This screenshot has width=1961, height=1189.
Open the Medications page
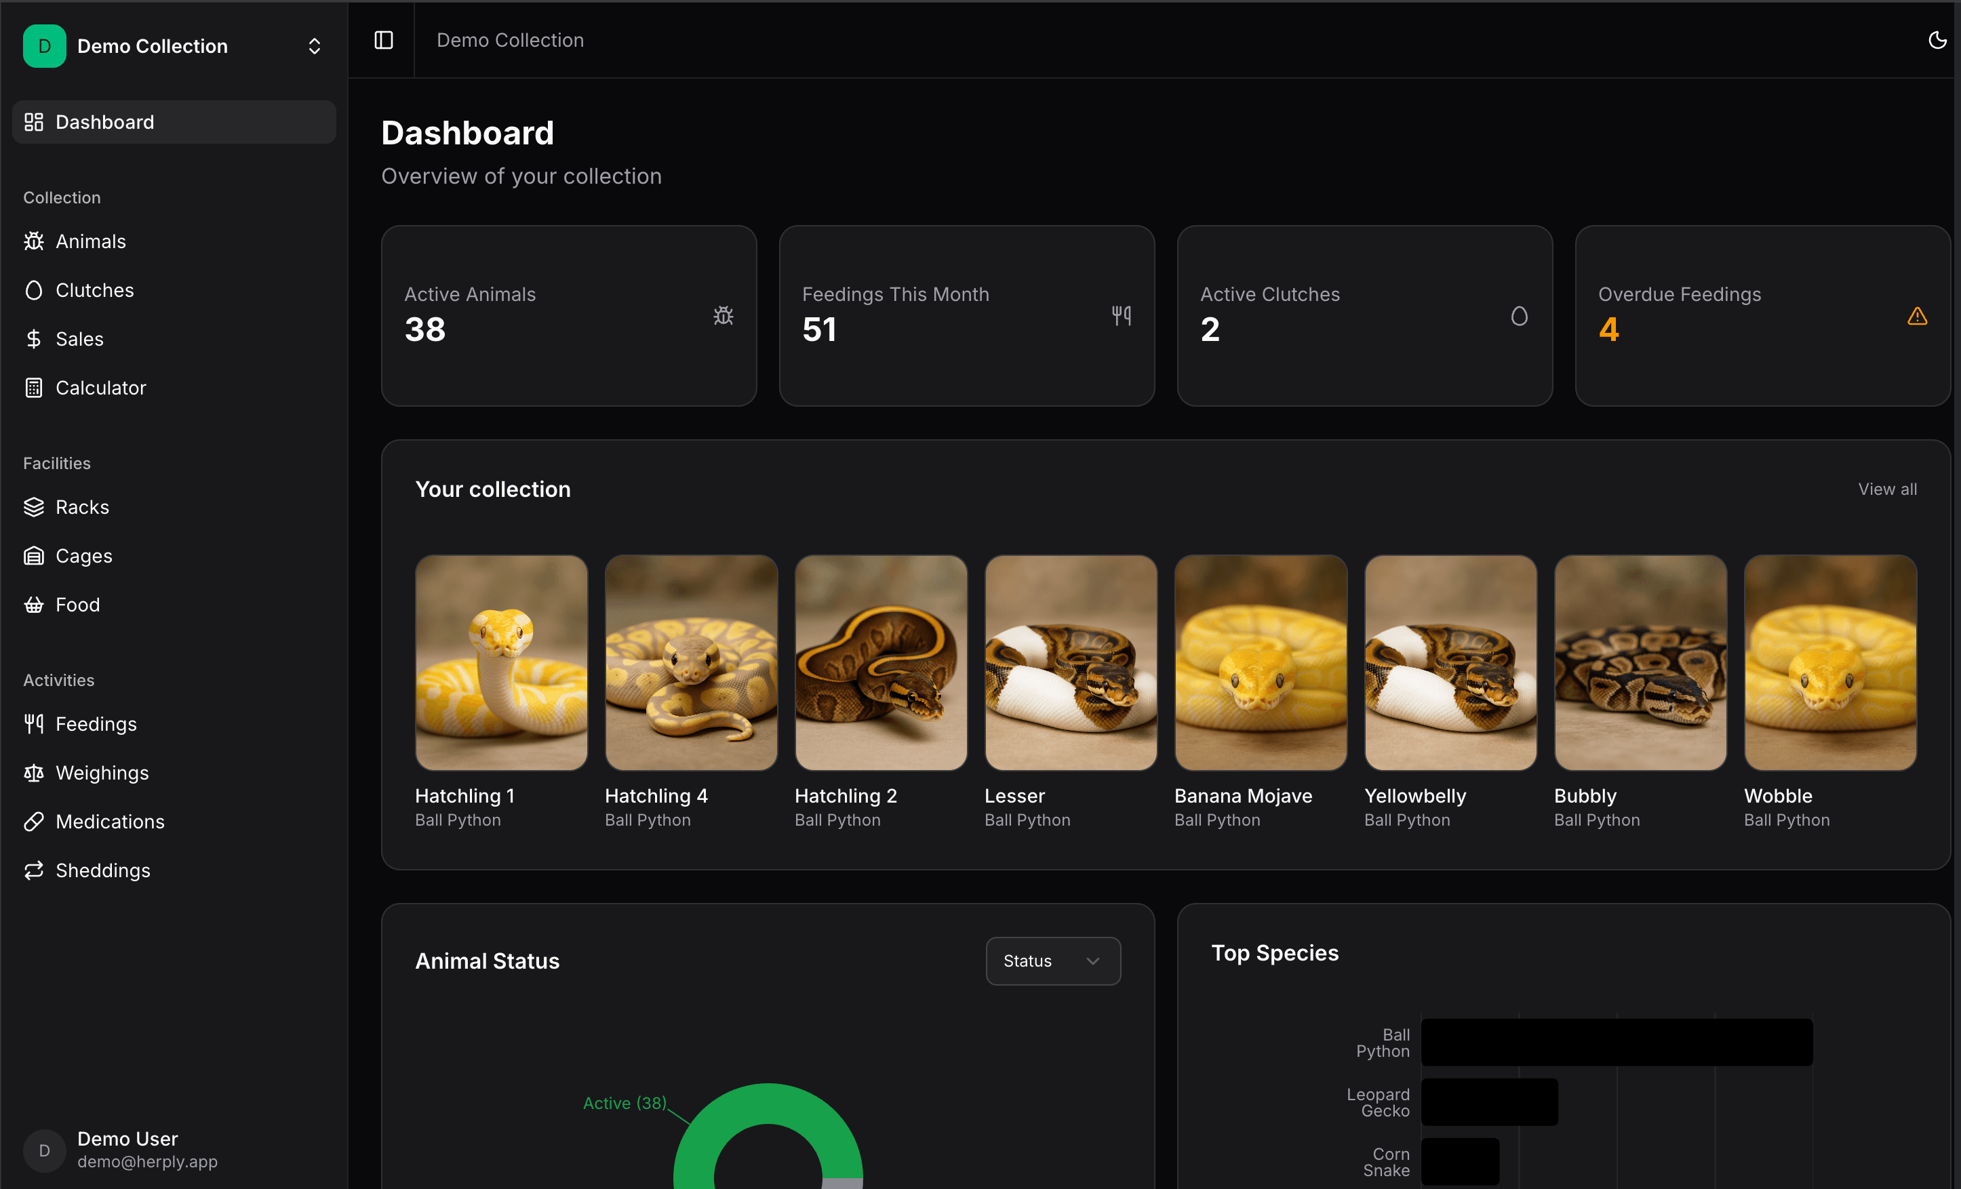coord(174,822)
